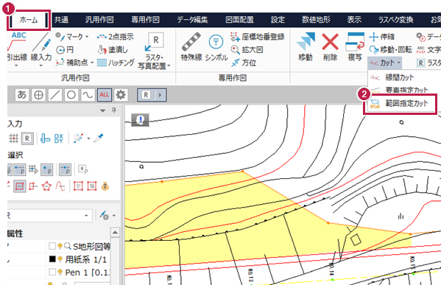Open the ラスベク変換 tab
The image size is (441, 285).
coord(395,20)
